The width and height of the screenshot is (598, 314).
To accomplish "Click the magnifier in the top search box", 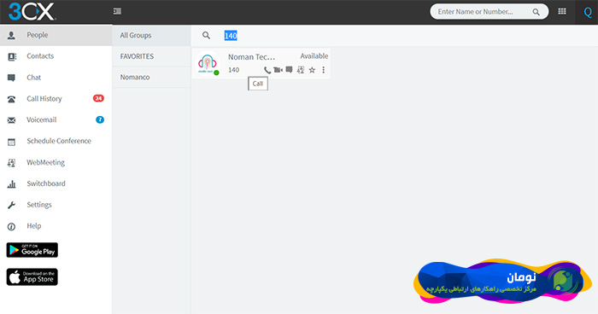I will [536, 12].
